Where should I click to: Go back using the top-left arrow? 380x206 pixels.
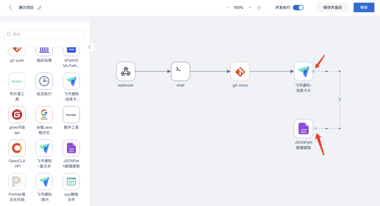tap(11, 7)
